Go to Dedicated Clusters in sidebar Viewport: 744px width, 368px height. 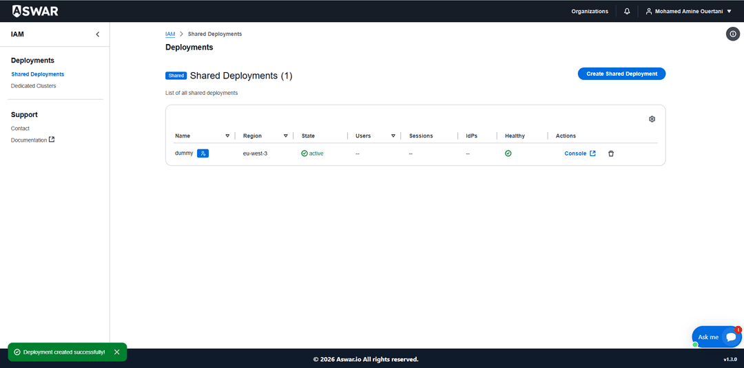(34, 86)
